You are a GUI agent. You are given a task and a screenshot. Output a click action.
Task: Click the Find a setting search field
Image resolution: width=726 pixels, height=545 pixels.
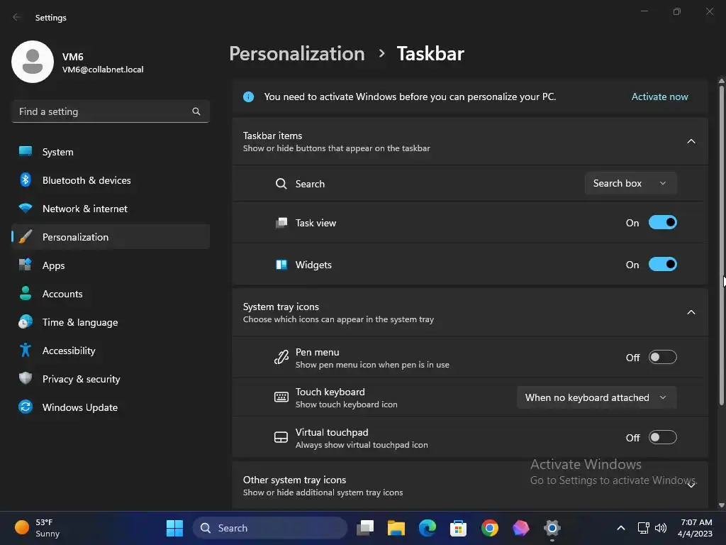(x=110, y=111)
